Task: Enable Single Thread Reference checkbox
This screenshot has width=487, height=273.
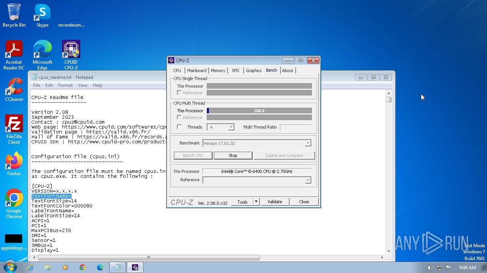Action: pyautogui.click(x=179, y=93)
